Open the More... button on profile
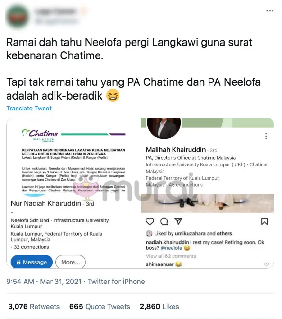 71,262
